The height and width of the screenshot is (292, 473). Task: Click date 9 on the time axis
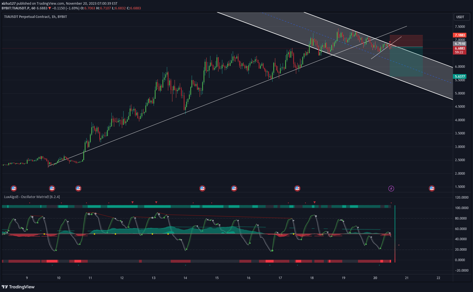pos(27,278)
